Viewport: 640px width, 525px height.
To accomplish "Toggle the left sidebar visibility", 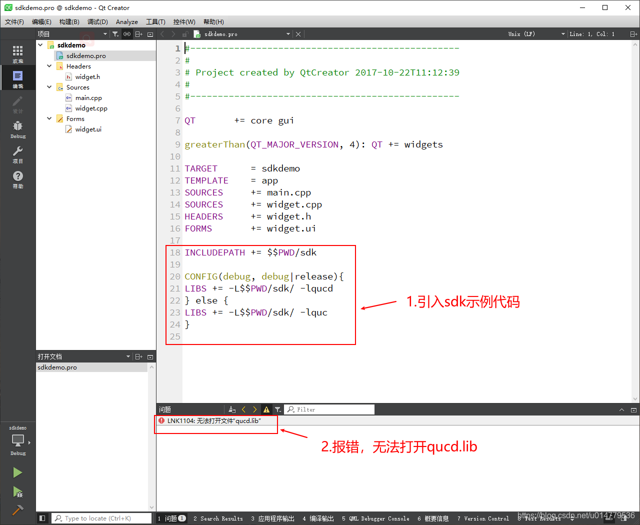I will click(42, 518).
